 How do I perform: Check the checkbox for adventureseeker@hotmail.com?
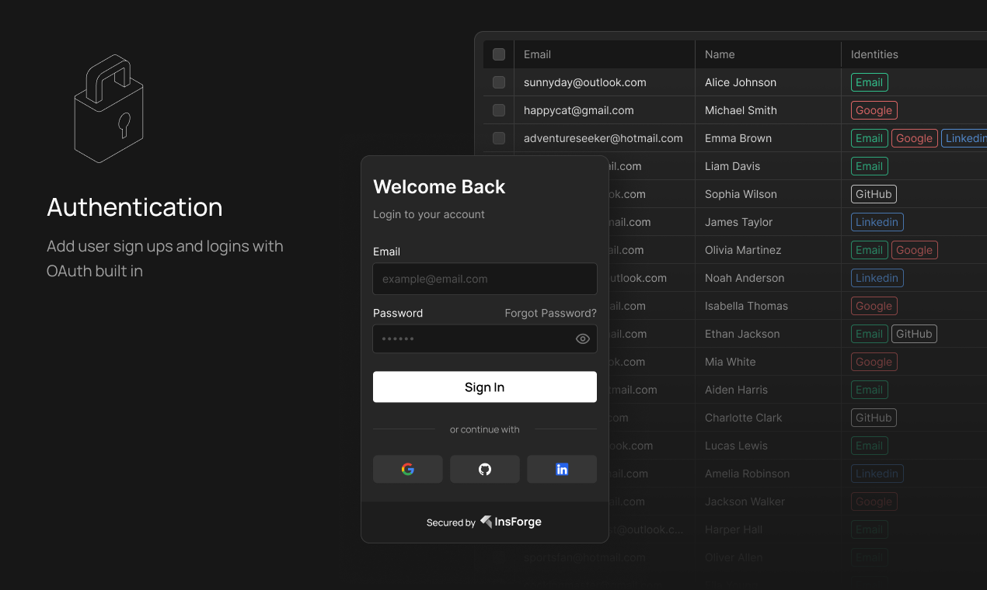click(x=498, y=138)
